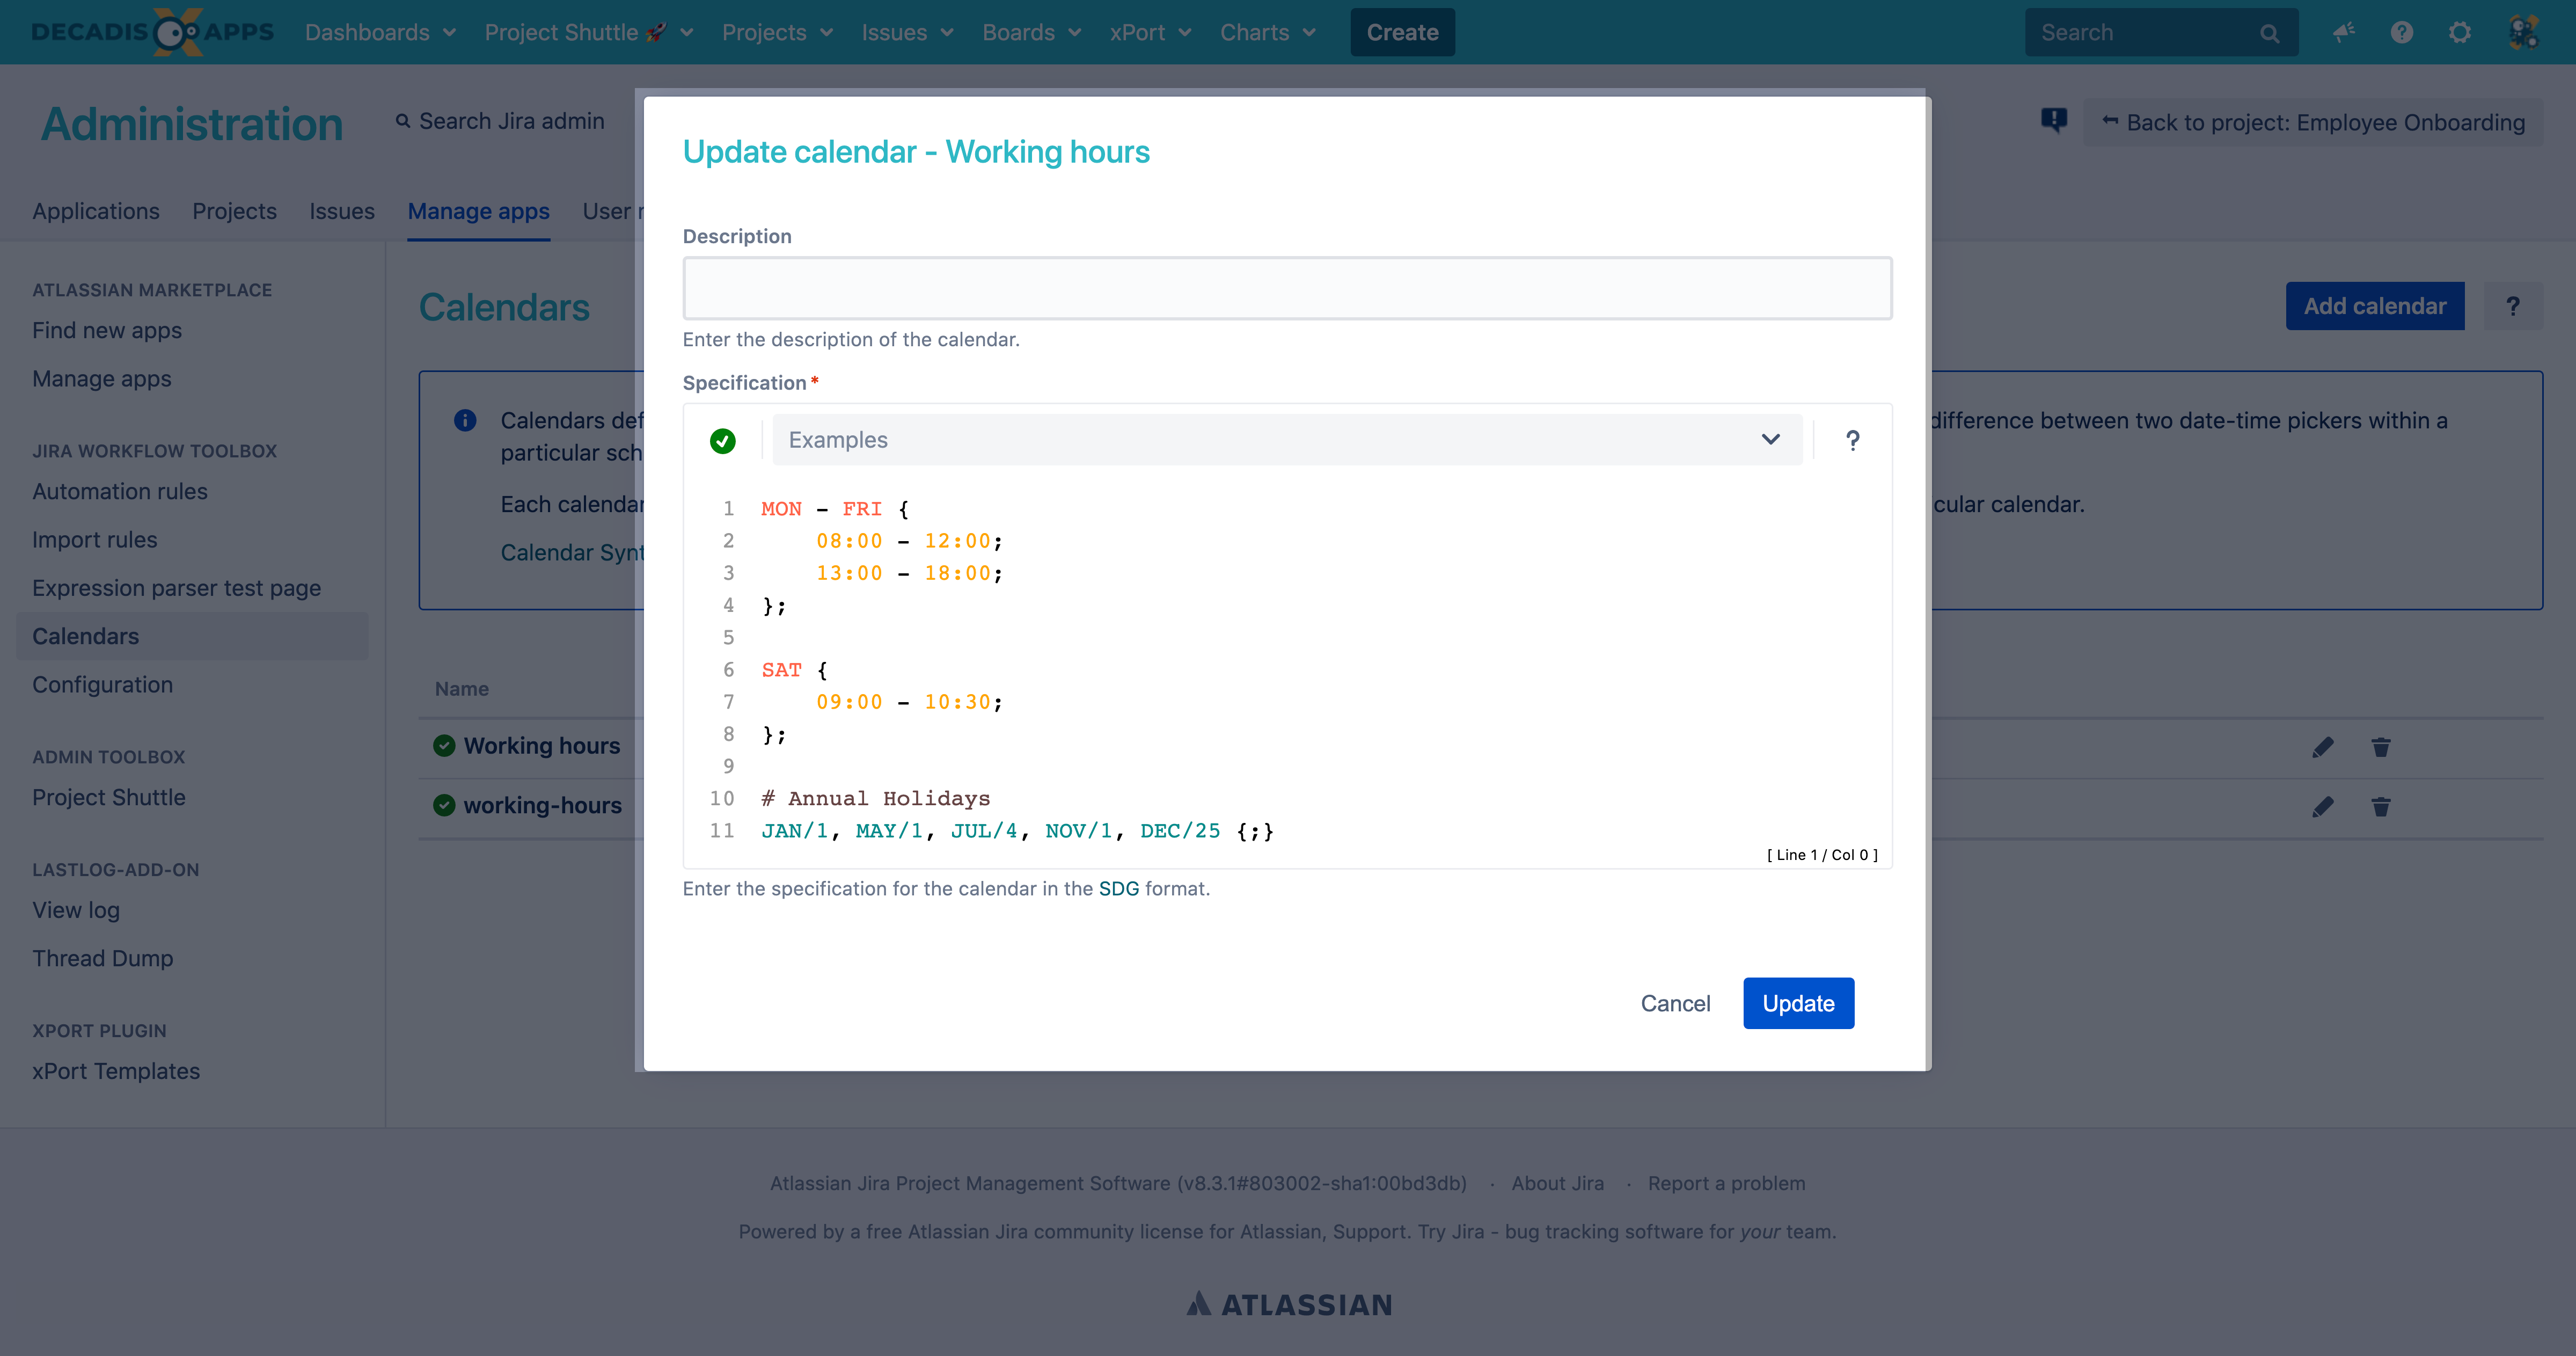
Task: Click the green status check beside Working hours
Action: [444, 746]
